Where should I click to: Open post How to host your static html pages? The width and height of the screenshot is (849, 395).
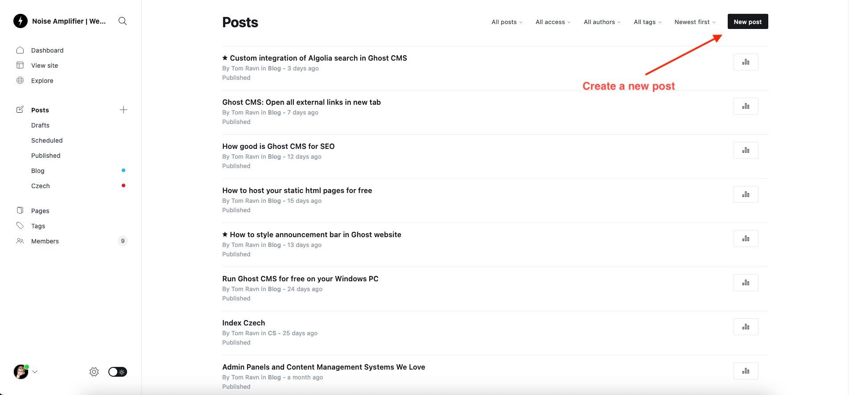297,190
